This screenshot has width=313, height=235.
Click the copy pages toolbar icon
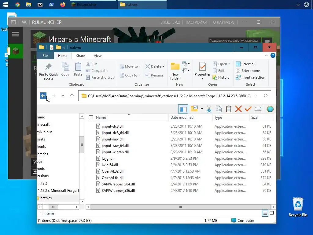tap(219, 109)
